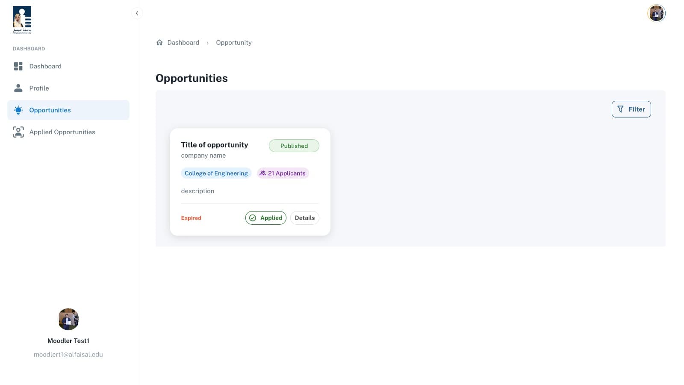Click the Title of opportunity heading
Viewport: 684px width, 385px height.
(x=215, y=145)
